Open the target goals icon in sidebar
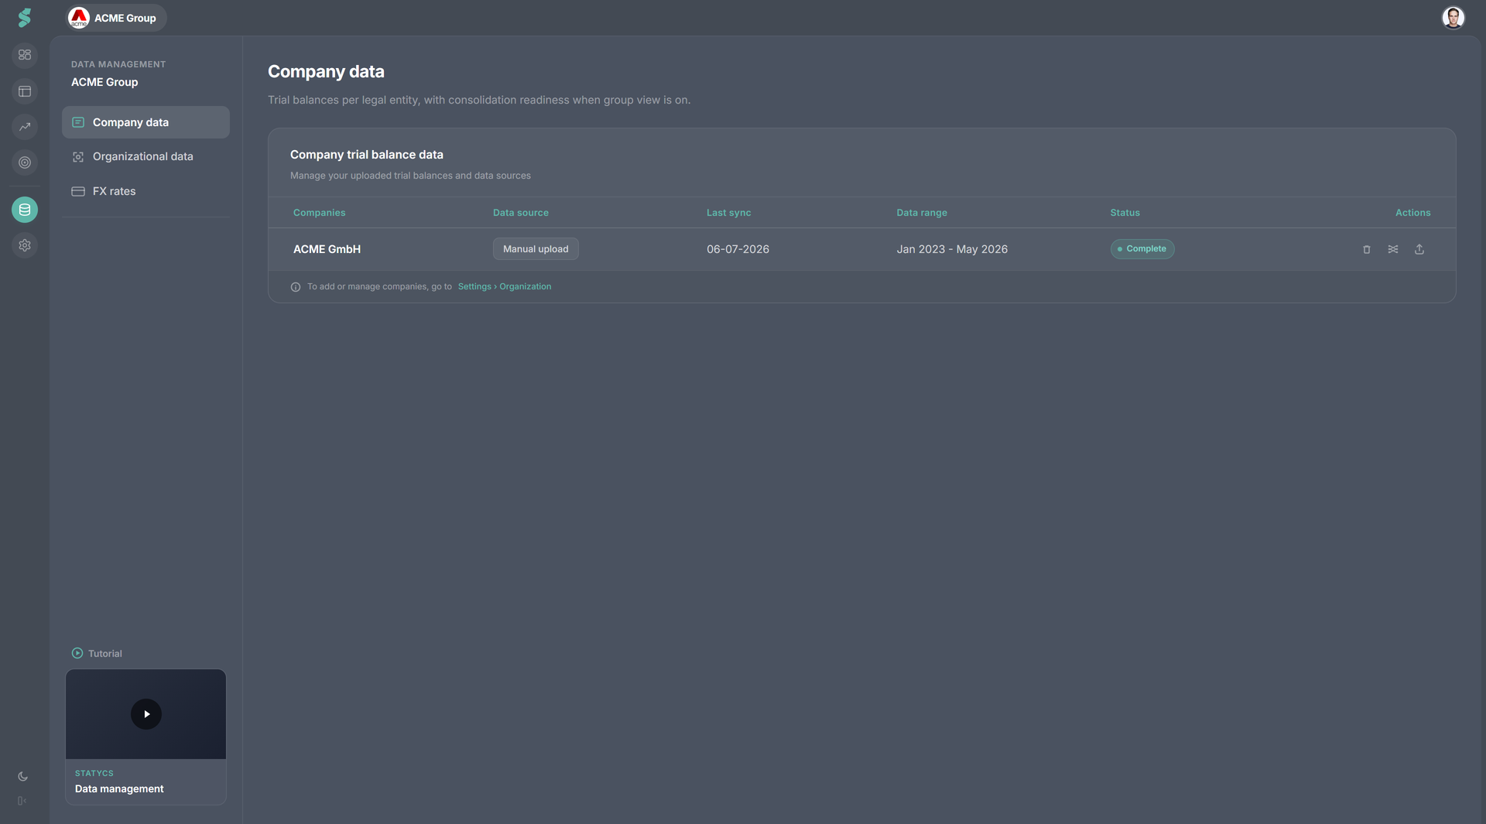The height and width of the screenshot is (824, 1486). 25,162
